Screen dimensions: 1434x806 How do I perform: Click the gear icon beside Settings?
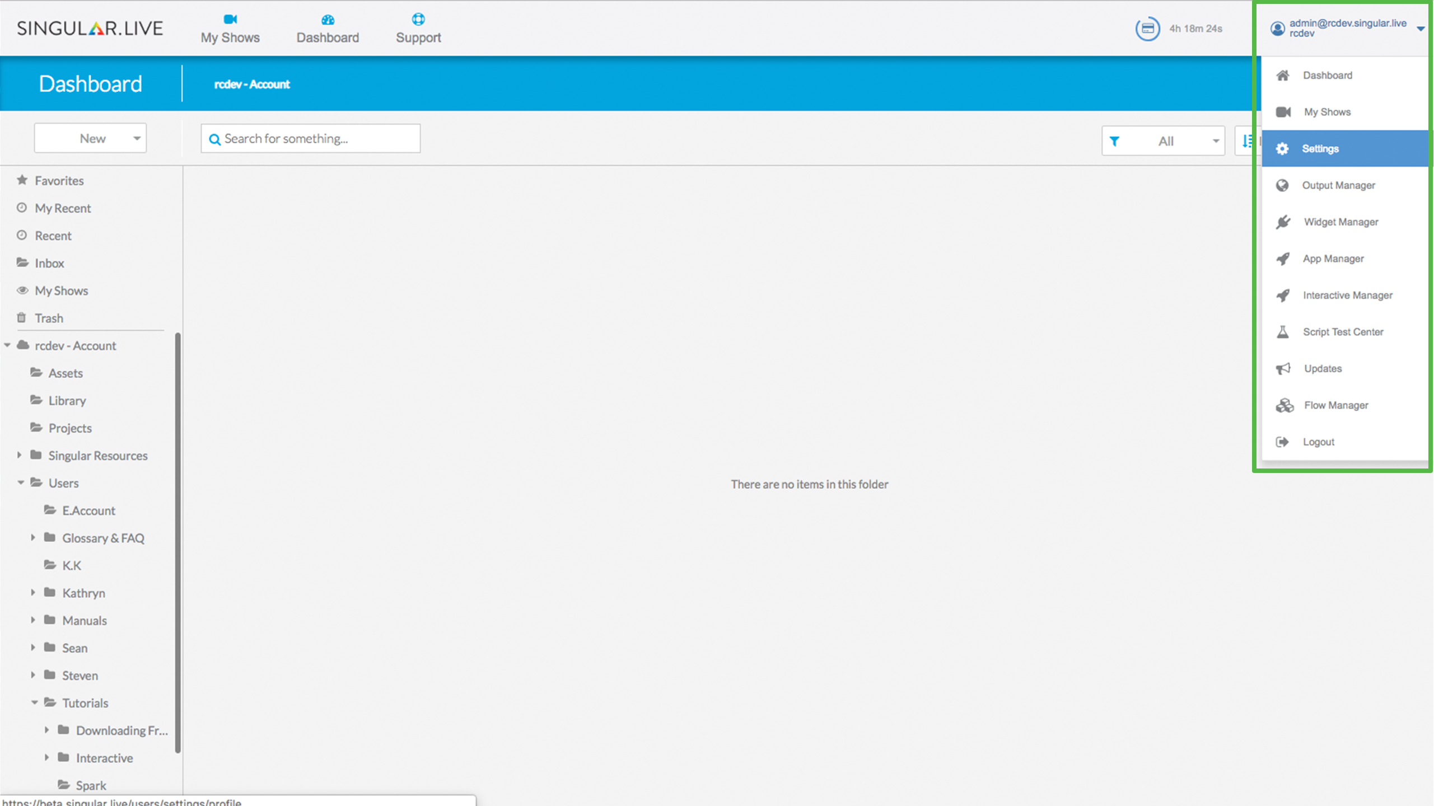1282,148
